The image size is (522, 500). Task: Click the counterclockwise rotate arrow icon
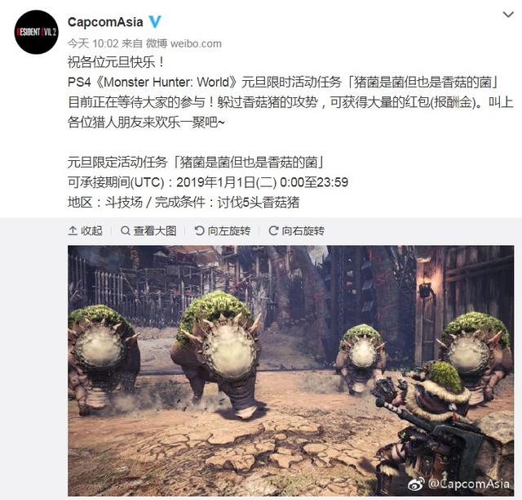199,230
